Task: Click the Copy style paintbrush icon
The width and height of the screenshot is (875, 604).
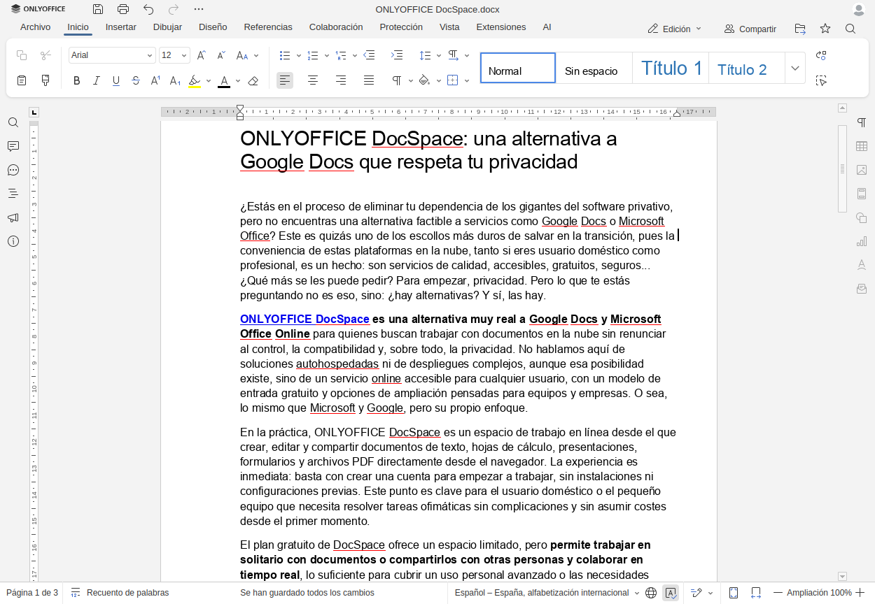Action: (x=46, y=80)
